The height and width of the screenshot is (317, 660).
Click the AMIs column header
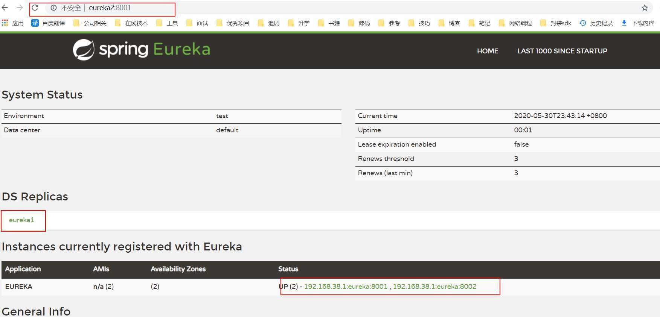pyautogui.click(x=101, y=269)
